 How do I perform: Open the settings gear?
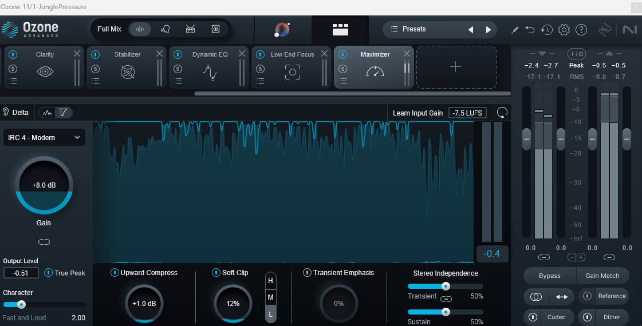[564, 29]
